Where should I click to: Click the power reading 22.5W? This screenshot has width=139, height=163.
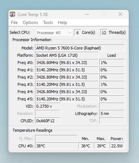click(x=117, y=146)
